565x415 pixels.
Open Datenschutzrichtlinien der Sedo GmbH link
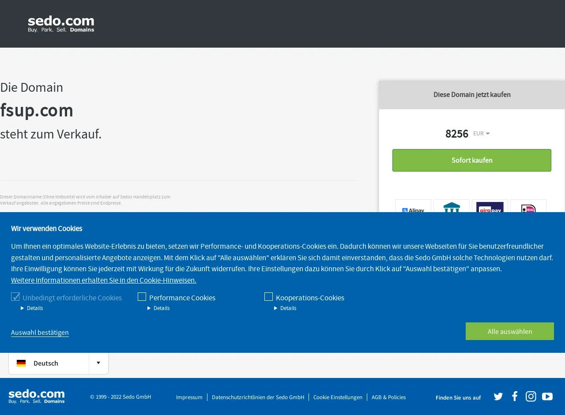click(x=258, y=397)
